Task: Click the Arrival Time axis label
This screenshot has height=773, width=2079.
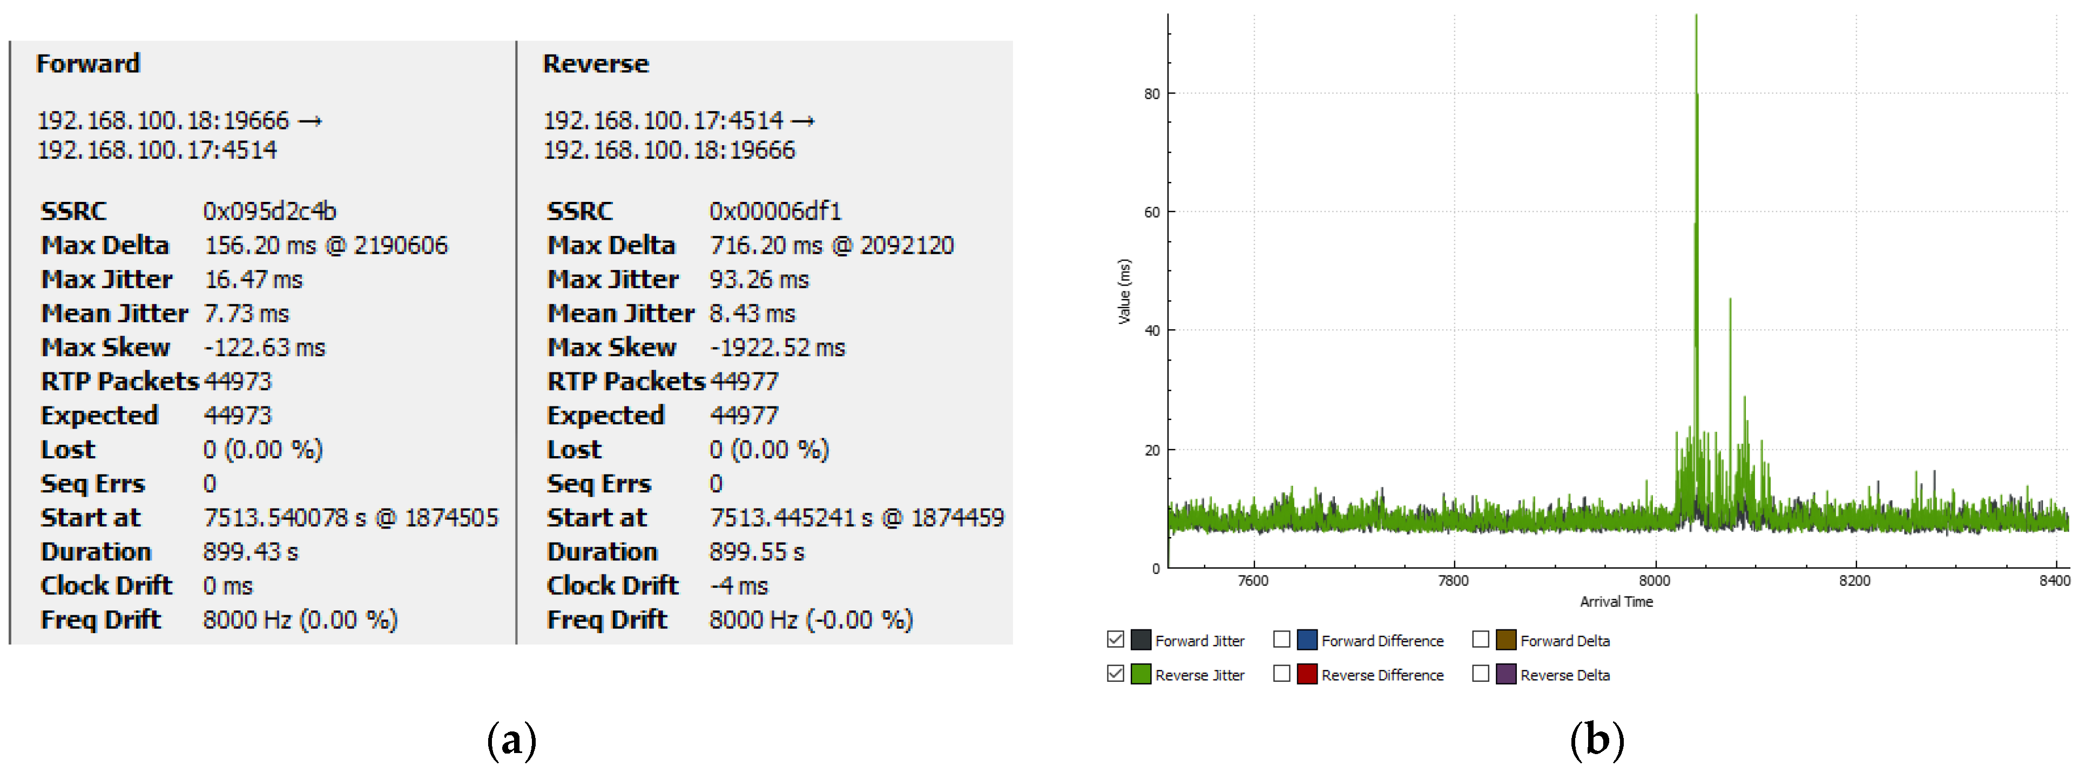Action: tap(1616, 602)
